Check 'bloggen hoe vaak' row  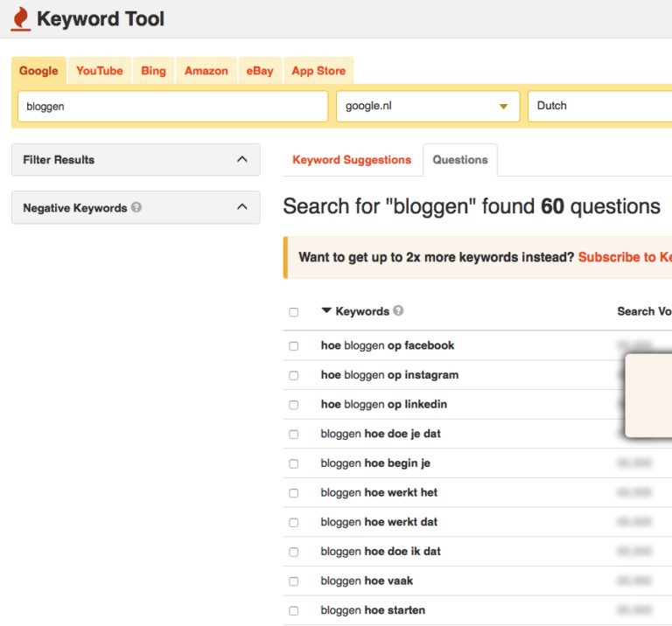(294, 581)
